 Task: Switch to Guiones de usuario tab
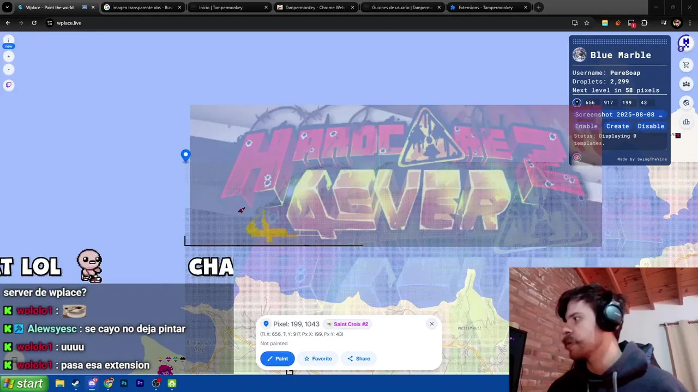click(401, 8)
